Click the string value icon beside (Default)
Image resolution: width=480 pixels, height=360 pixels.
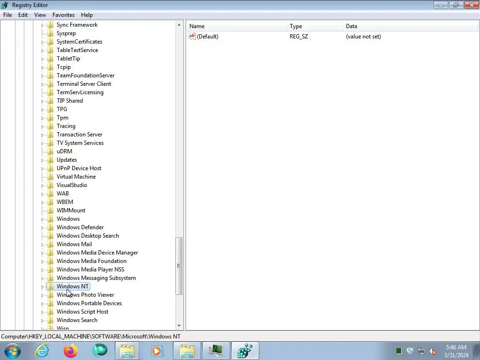click(192, 36)
